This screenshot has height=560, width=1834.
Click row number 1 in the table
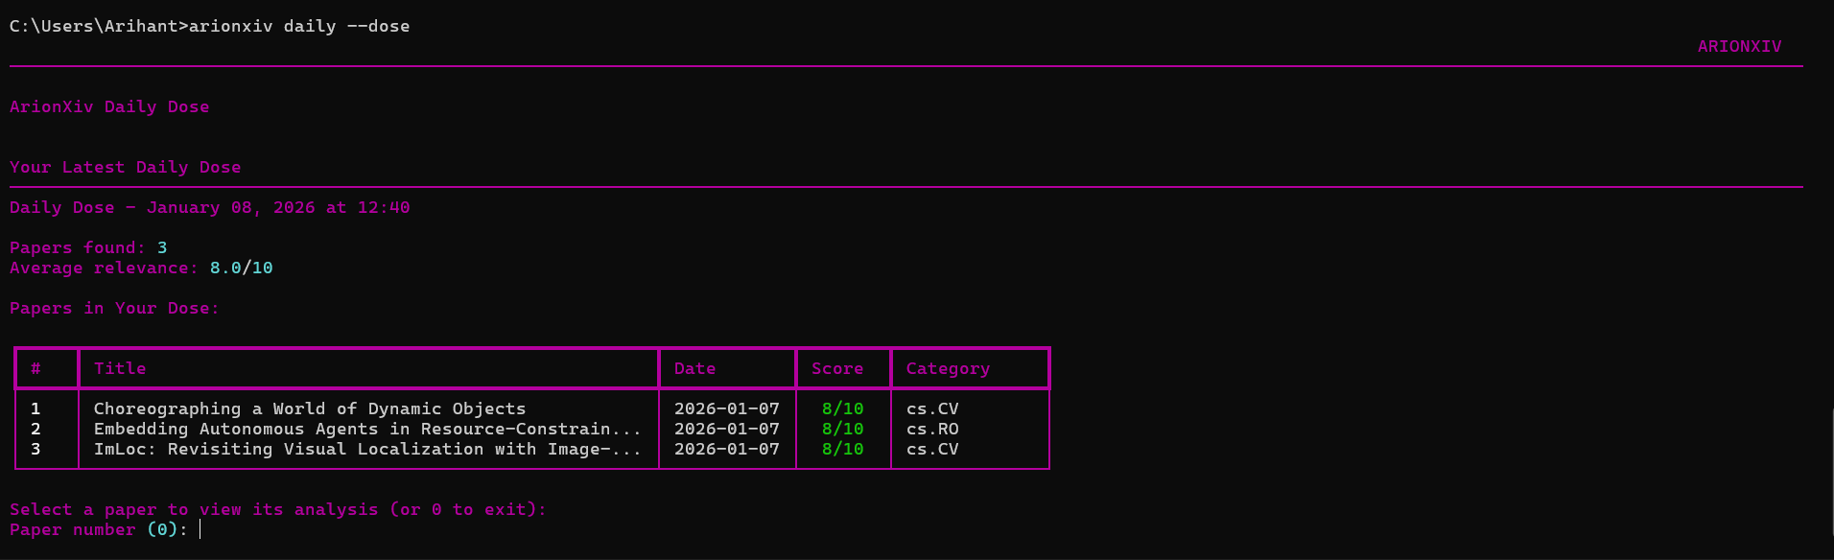point(35,408)
